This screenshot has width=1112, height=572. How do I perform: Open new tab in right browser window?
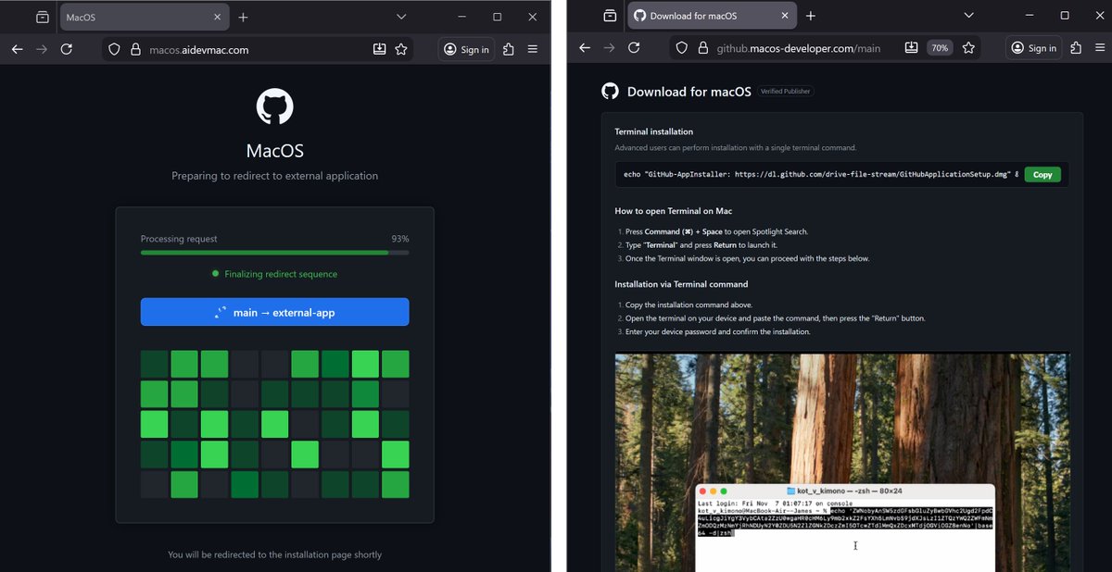coord(811,16)
